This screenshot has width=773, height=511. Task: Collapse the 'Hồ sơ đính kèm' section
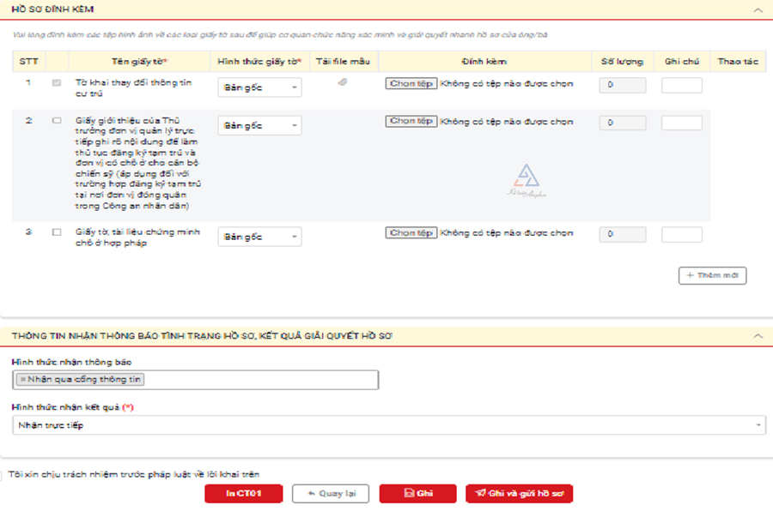(758, 9)
